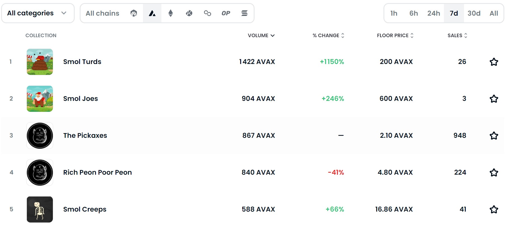Image resolution: width=506 pixels, height=225 pixels.
Task: Toggle watchlist star for The Pickaxes
Action: pyautogui.click(x=494, y=136)
